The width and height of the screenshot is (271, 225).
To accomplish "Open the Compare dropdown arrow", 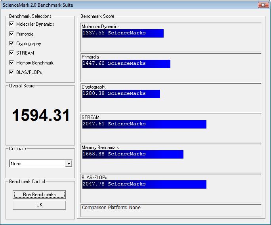I will 69,163.
